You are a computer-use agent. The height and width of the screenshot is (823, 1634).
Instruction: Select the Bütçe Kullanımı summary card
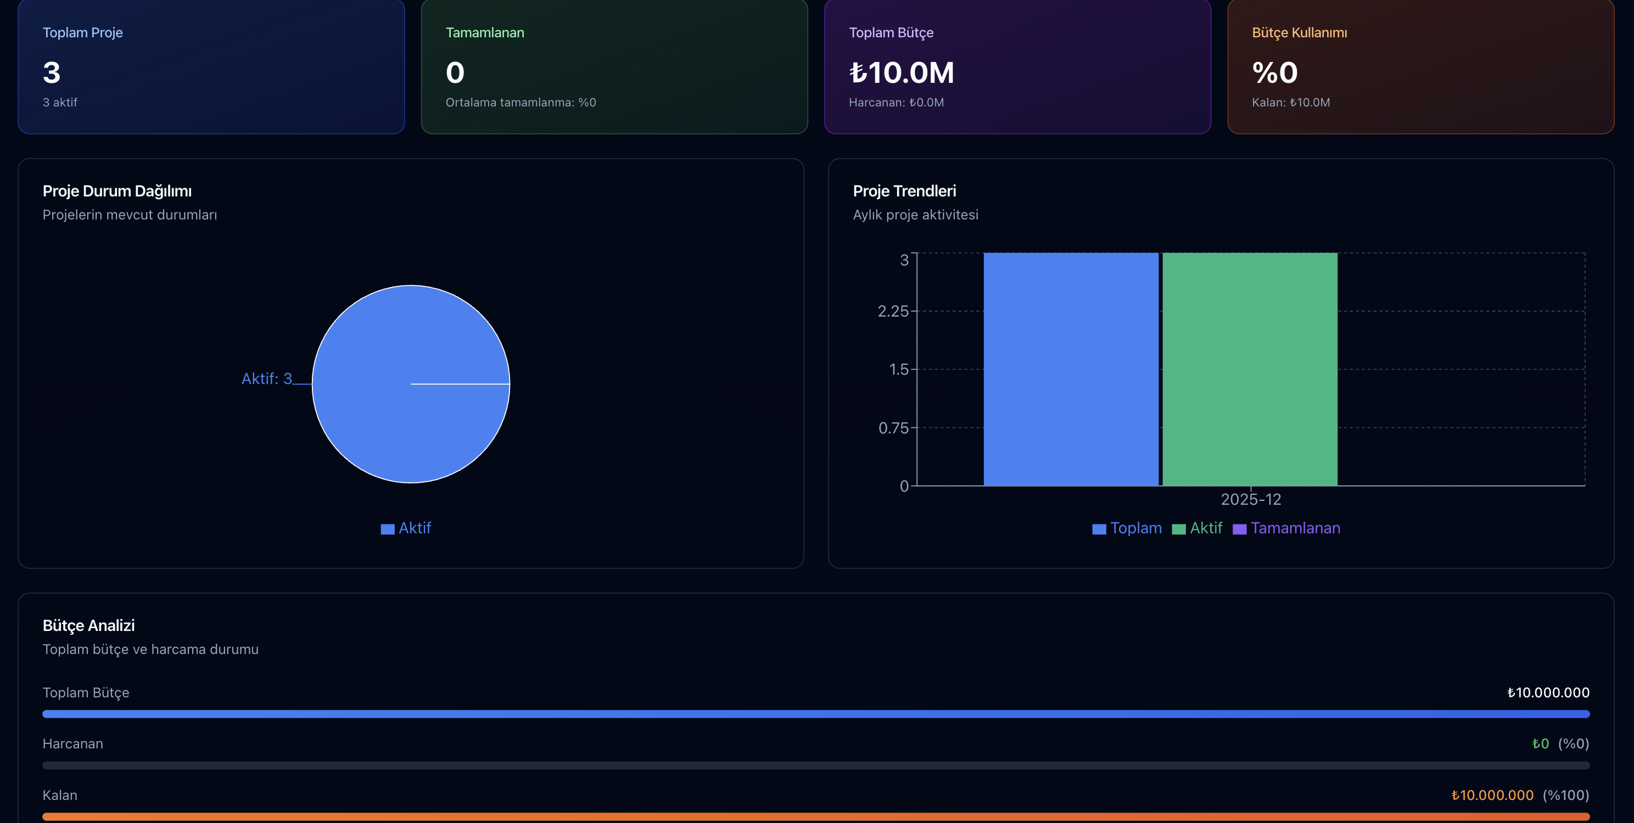click(x=1420, y=66)
